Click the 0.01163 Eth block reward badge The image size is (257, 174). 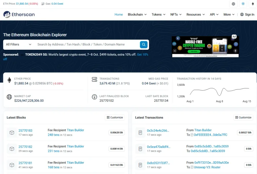117,165
